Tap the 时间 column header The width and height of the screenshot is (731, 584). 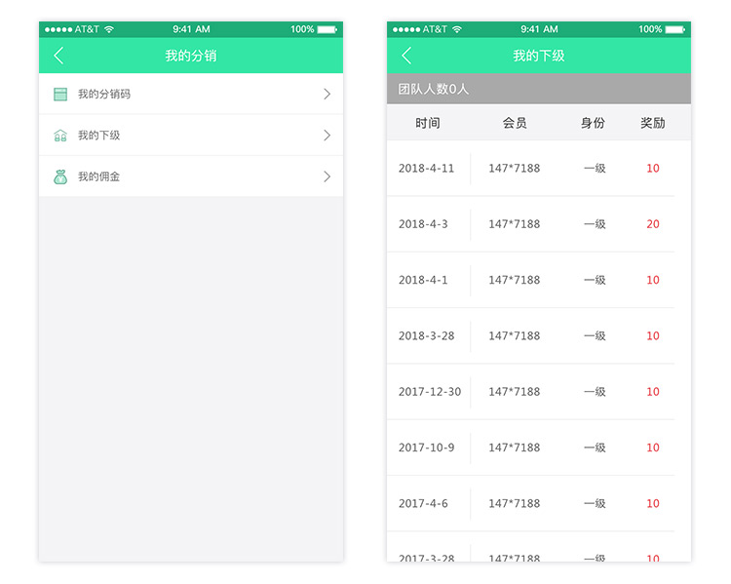coord(428,123)
